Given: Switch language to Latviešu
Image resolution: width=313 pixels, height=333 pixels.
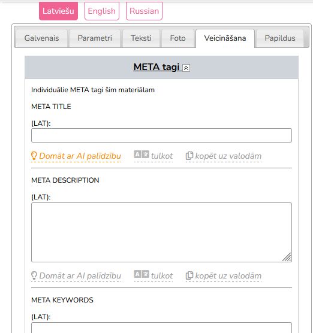Looking at the screenshot, I should (58, 11).
